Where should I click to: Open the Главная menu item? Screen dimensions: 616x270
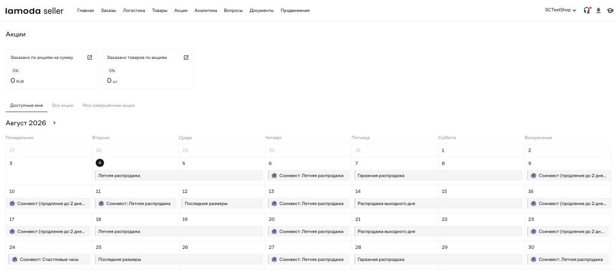click(x=85, y=11)
